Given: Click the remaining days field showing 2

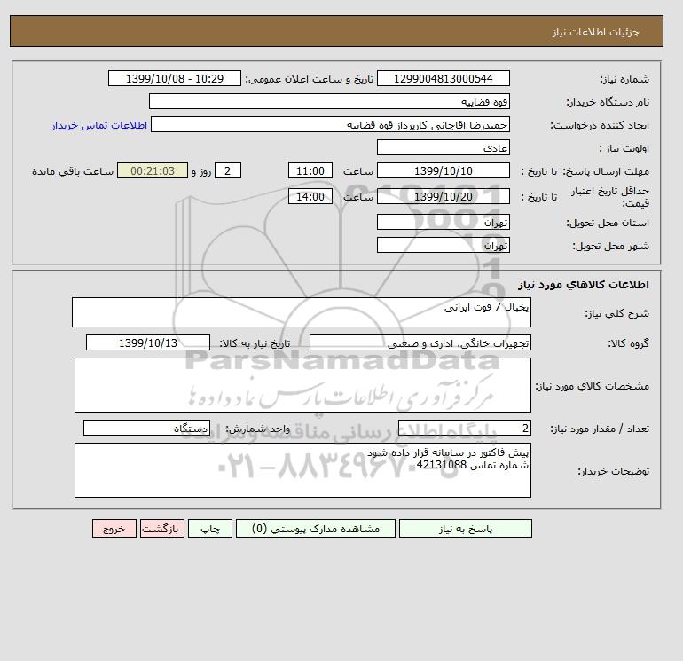Looking at the screenshot, I should tap(228, 171).
